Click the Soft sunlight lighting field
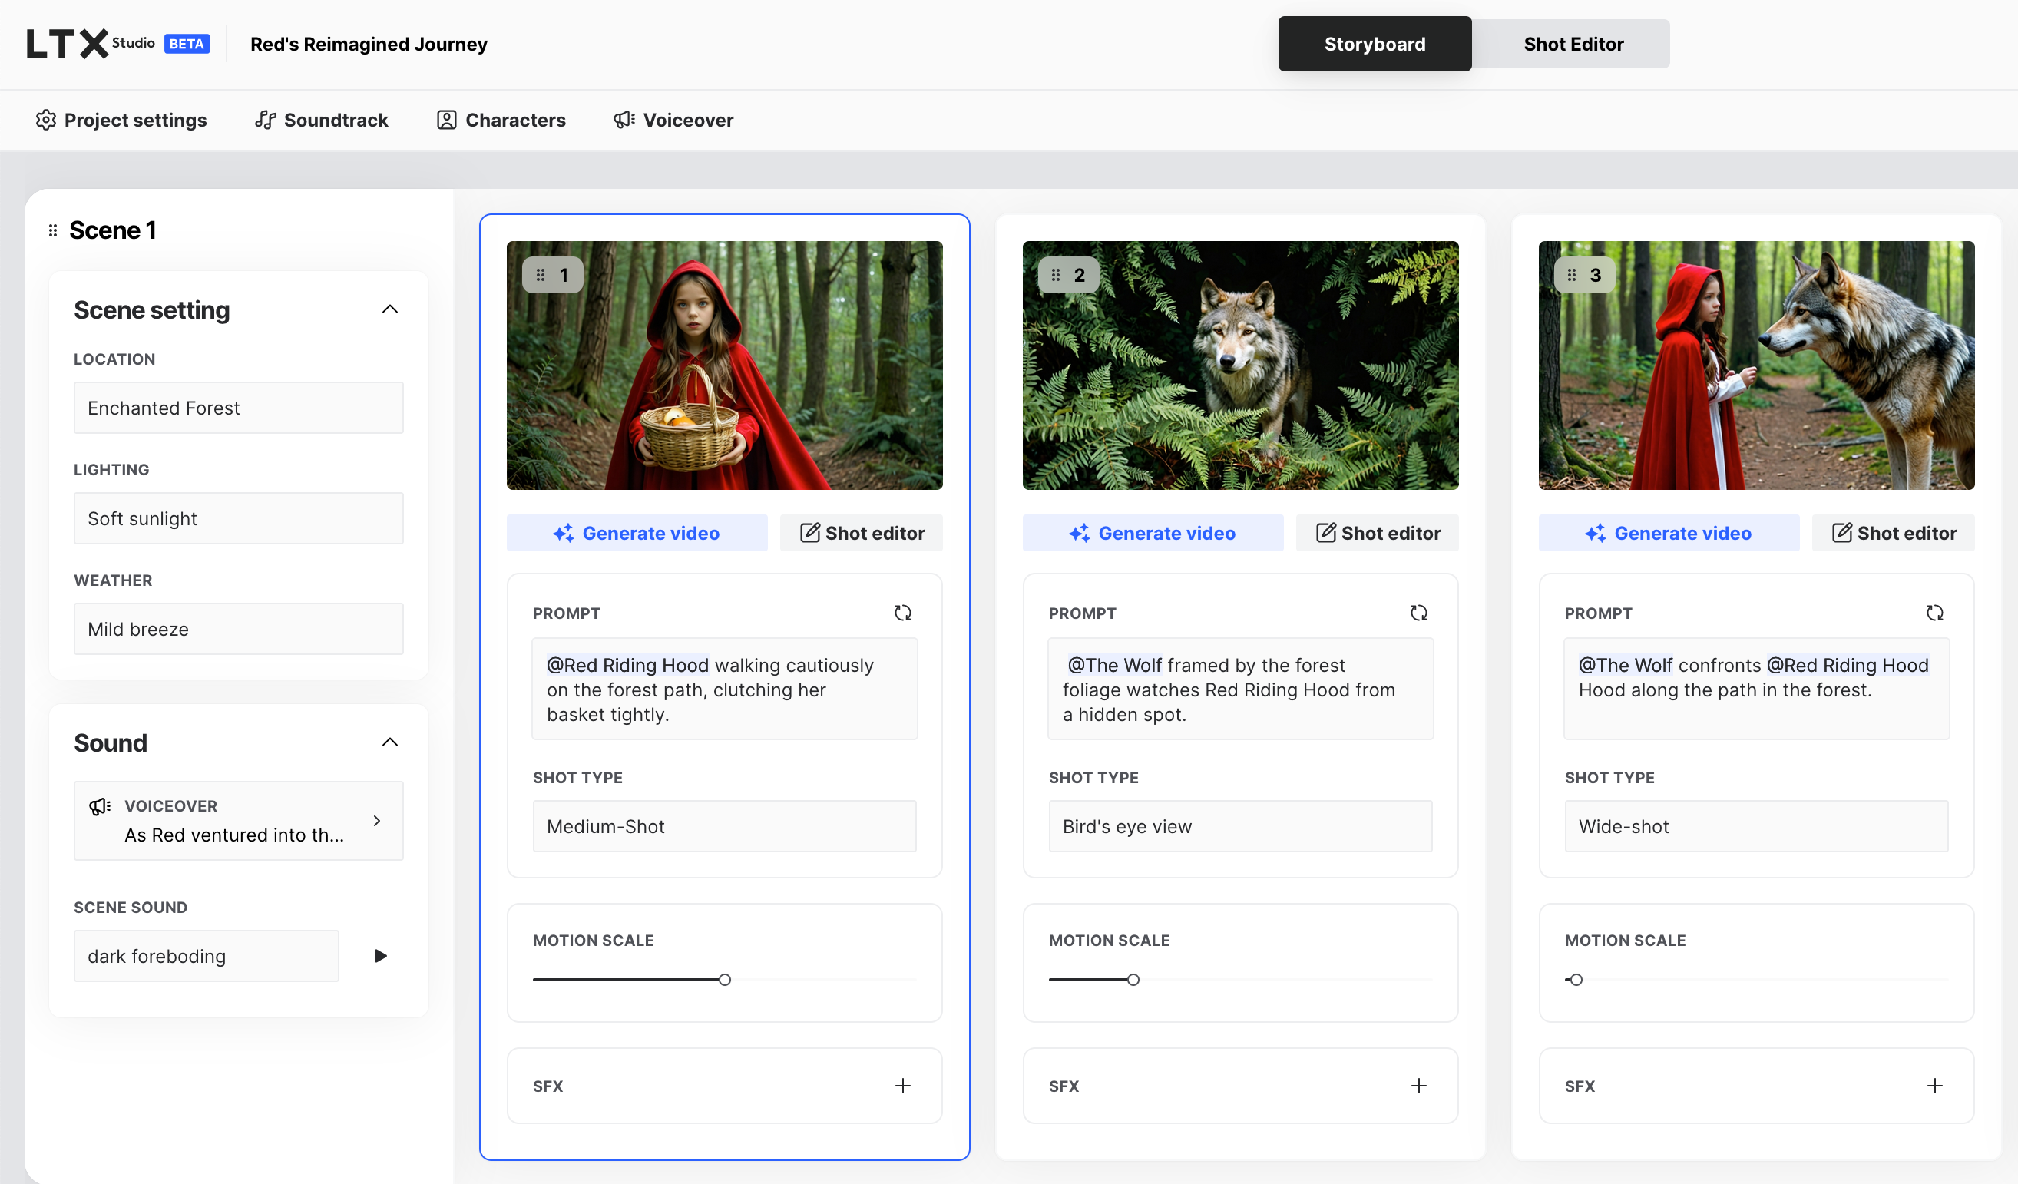Viewport: 2018px width, 1184px height. click(239, 519)
